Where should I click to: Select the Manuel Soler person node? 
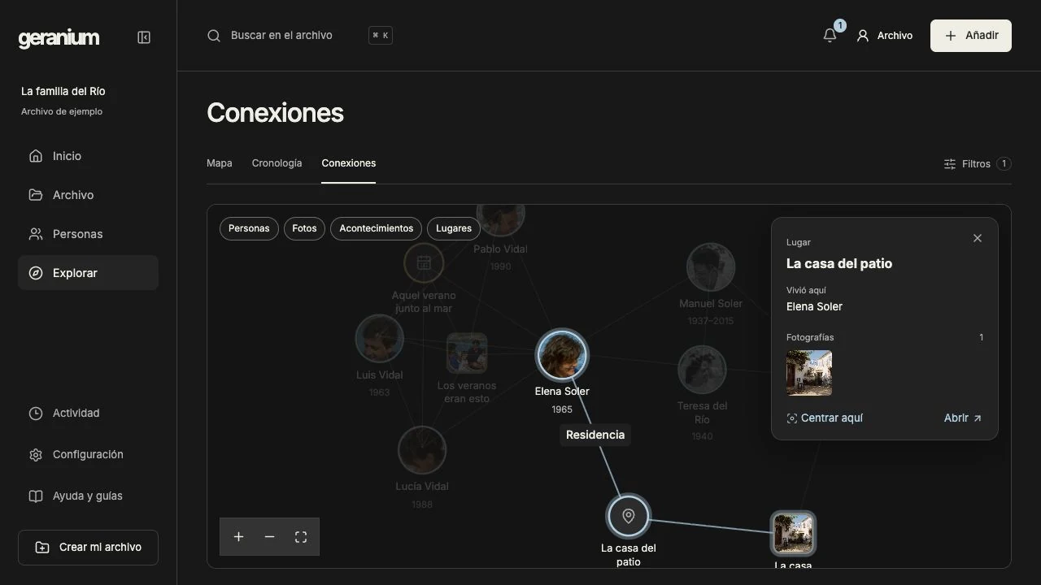click(x=711, y=267)
